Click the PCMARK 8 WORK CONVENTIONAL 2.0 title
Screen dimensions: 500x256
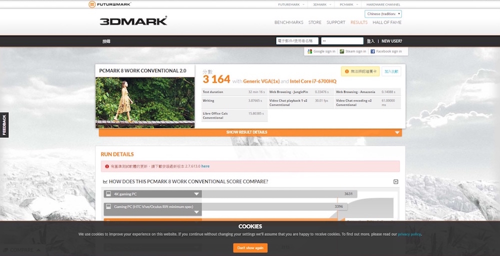(x=142, y=71)
